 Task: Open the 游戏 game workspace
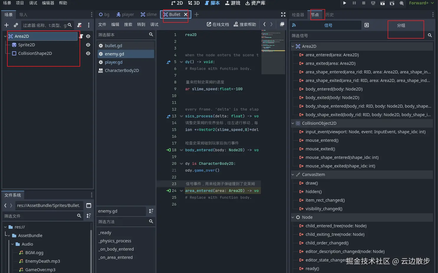tap(233, 3)
